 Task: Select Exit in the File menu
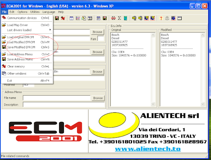point(27,80)
